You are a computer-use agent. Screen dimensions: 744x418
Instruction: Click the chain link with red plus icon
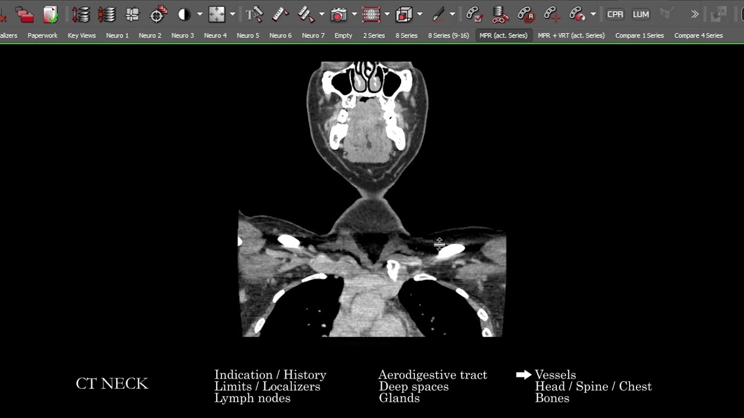[551, 15]
